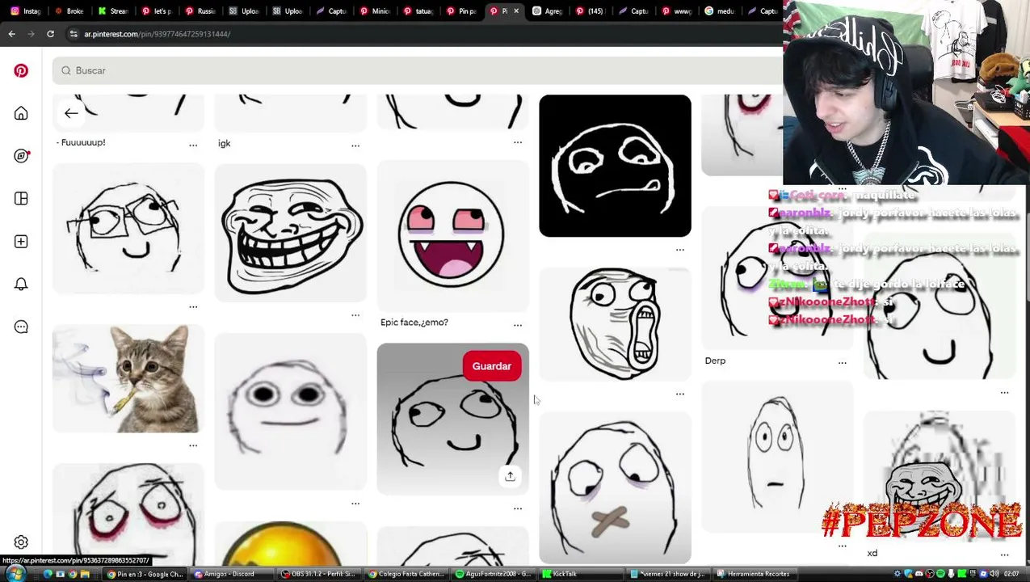The image size is (1030, 582).
Task: Open more options under the LOL face pin
Action: (x=680, y=394)
